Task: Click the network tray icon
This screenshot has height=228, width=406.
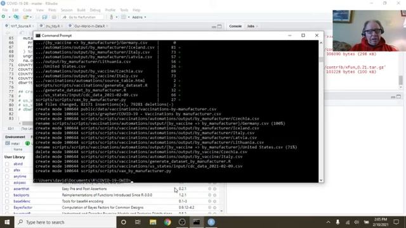Action: (x=347, y=222)
